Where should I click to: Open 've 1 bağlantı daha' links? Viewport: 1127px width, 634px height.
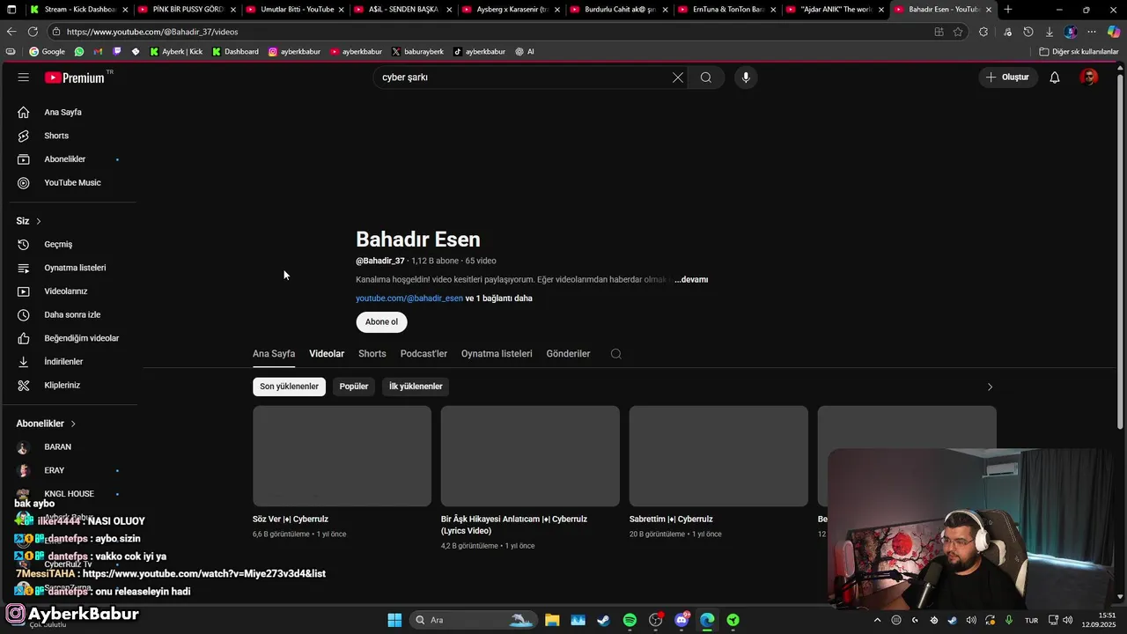click(x=499, y=299)
